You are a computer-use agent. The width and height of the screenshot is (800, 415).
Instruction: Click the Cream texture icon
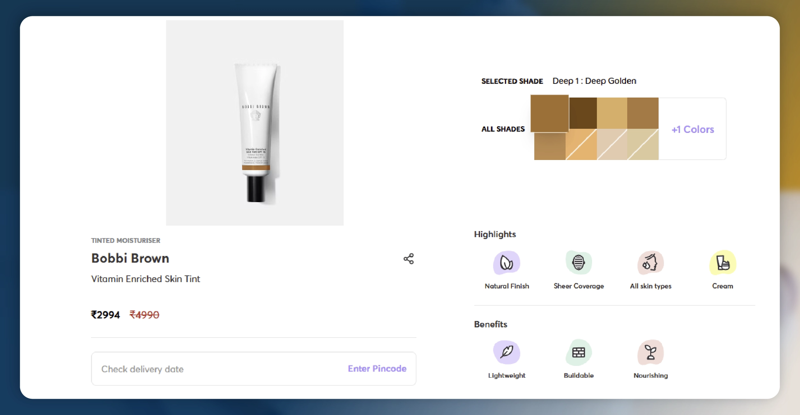[722, 263]
